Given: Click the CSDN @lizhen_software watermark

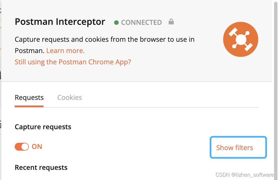Looking at the screenshot, I should coord(244,175).
